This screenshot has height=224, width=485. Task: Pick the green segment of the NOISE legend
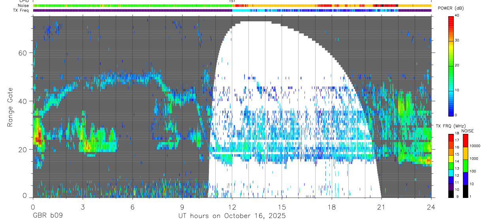coord(466,166)
